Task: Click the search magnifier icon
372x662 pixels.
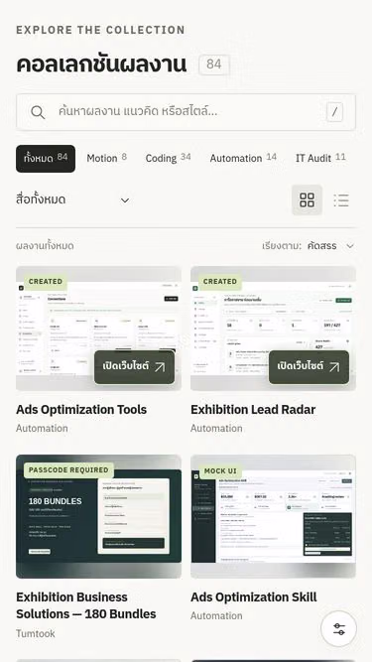Action: coord(38,112)
